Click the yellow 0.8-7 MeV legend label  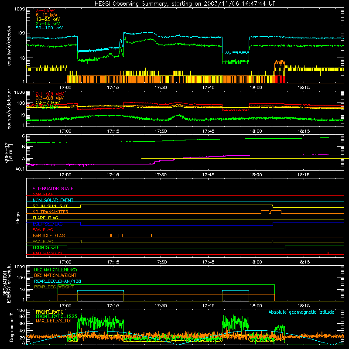pos(48,103)
